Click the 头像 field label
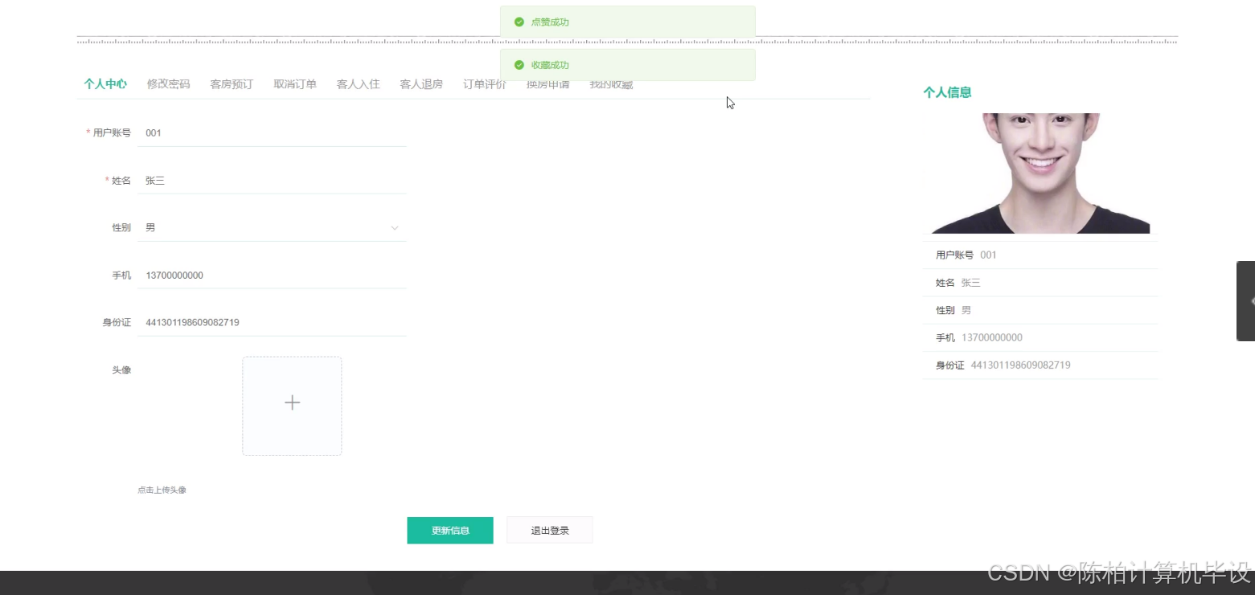 coord(121,370)
